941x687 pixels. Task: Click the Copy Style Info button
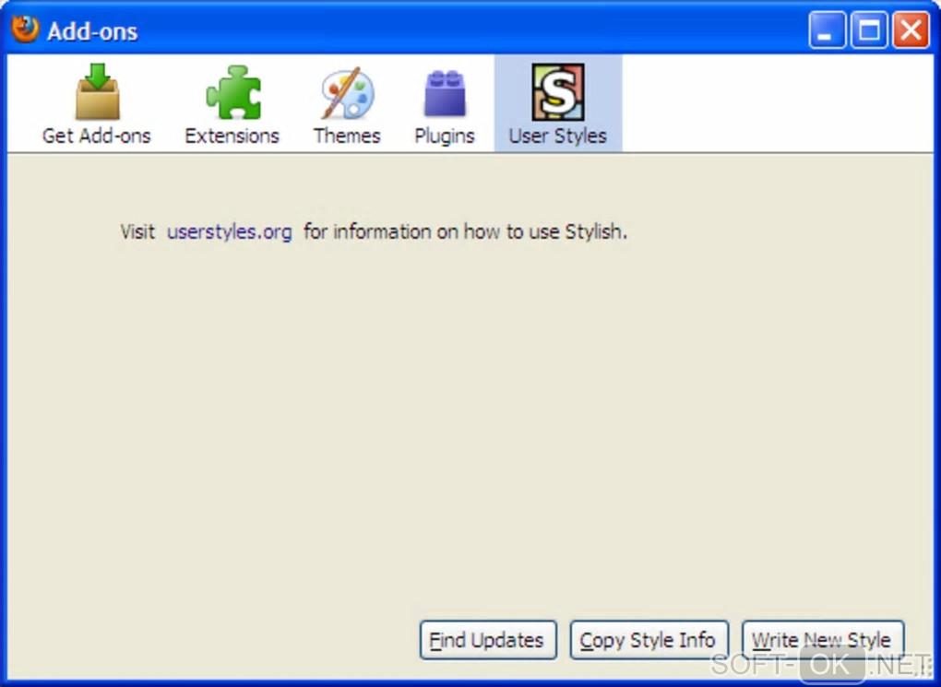649,640
